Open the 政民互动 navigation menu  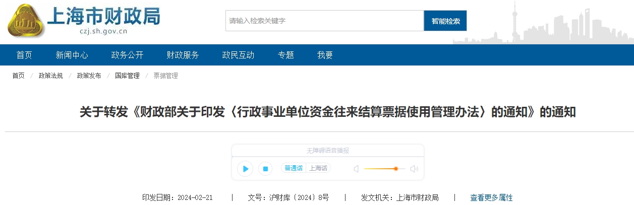coord(238,55)
